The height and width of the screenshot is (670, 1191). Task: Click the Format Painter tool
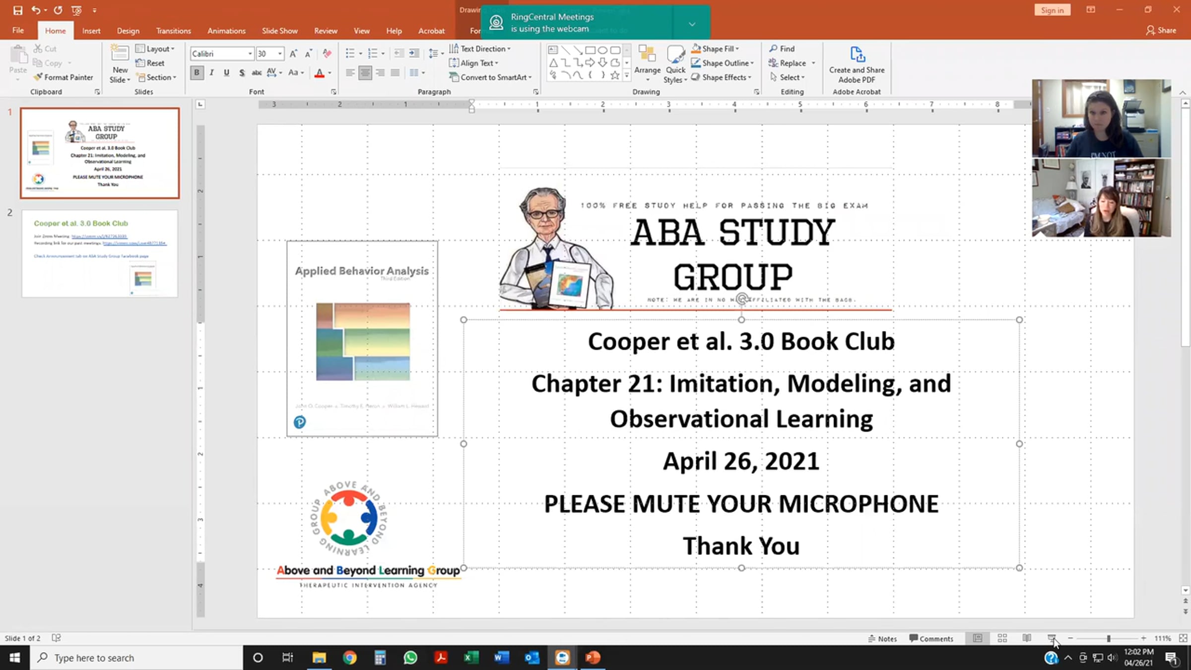tap(63, 77)
